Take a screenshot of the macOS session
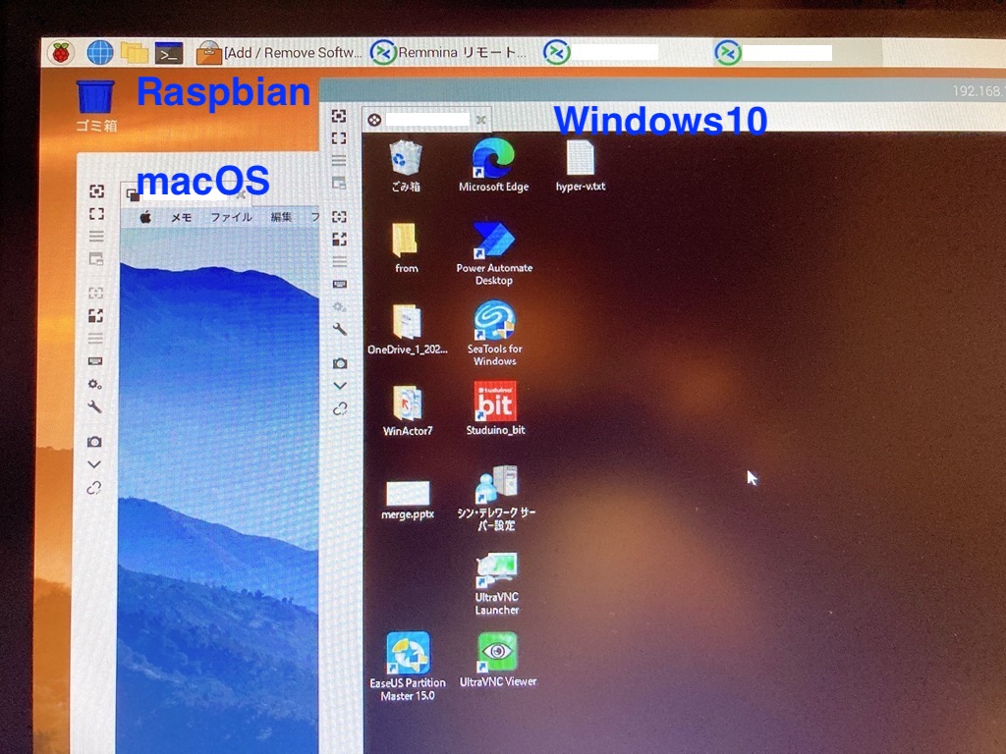 [94, 441]
